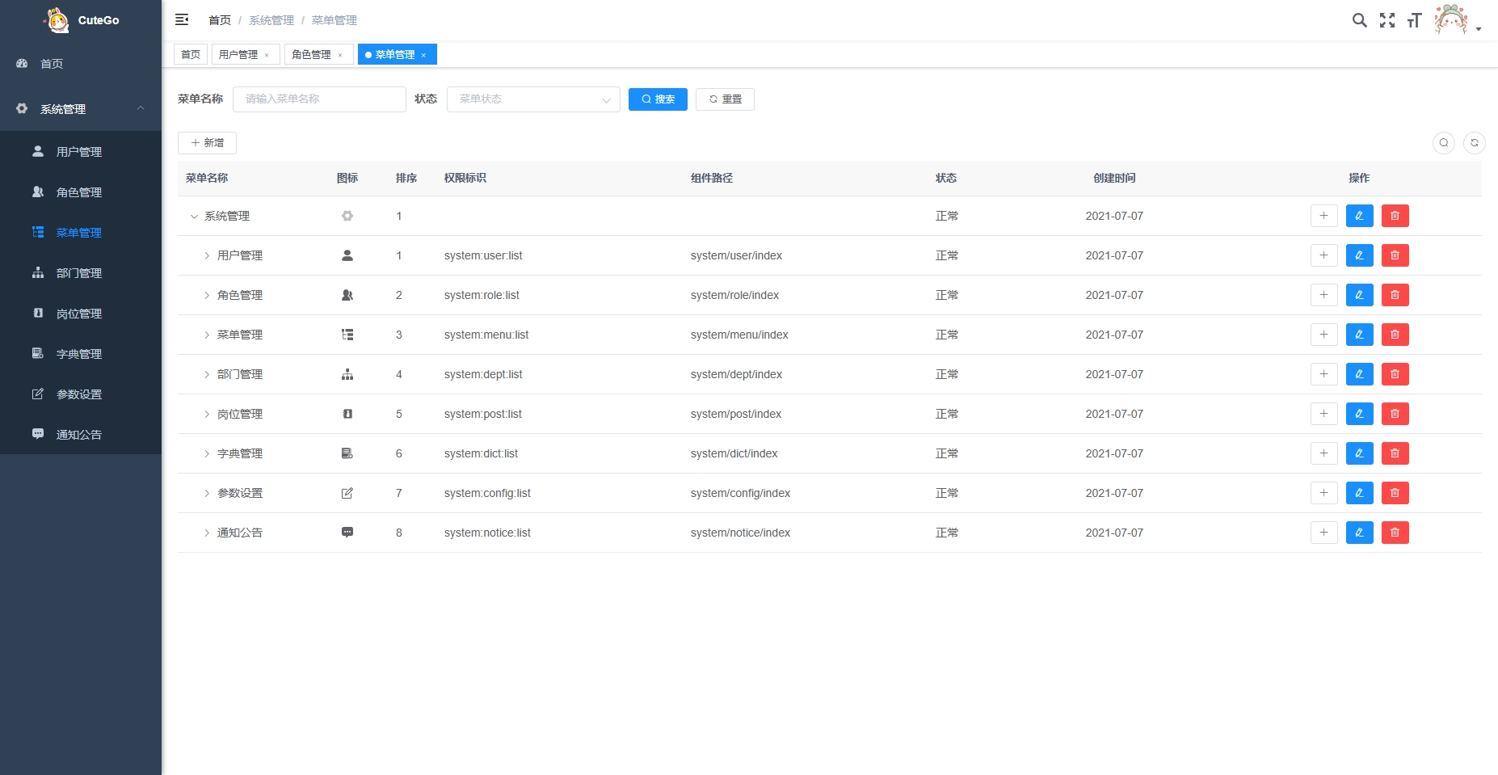
Task: Open the header search magnifier icon
Action: click(1360, 20)
